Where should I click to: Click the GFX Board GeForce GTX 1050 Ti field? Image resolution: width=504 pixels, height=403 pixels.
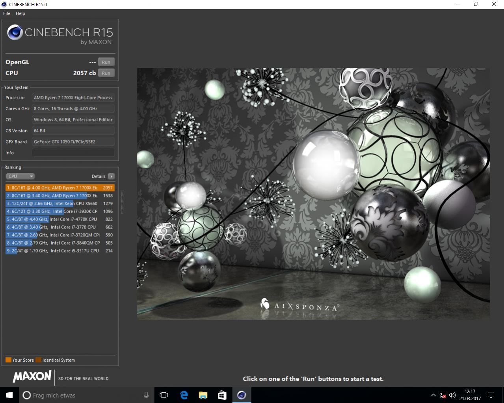73,142
